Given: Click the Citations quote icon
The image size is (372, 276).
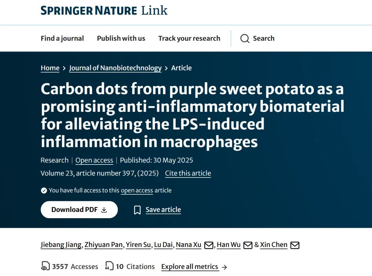Looking at the screenshot, I should click(x=109, y=266).
